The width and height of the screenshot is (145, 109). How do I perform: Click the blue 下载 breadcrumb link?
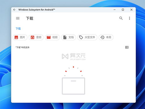tap(18, 28)
